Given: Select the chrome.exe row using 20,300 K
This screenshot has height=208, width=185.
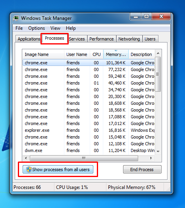Looking at the screenshot, I should [x=89, y=96].
